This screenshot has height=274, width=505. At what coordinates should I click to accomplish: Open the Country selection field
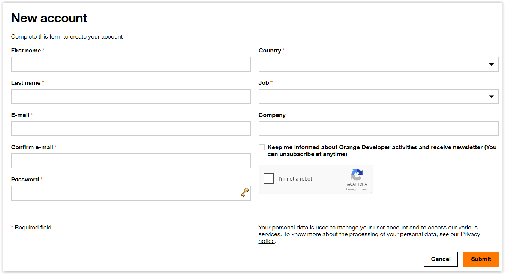(375, 64)
